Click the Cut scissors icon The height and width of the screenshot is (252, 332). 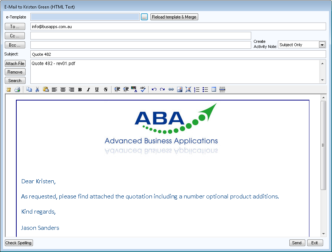(x=37, y=89)
